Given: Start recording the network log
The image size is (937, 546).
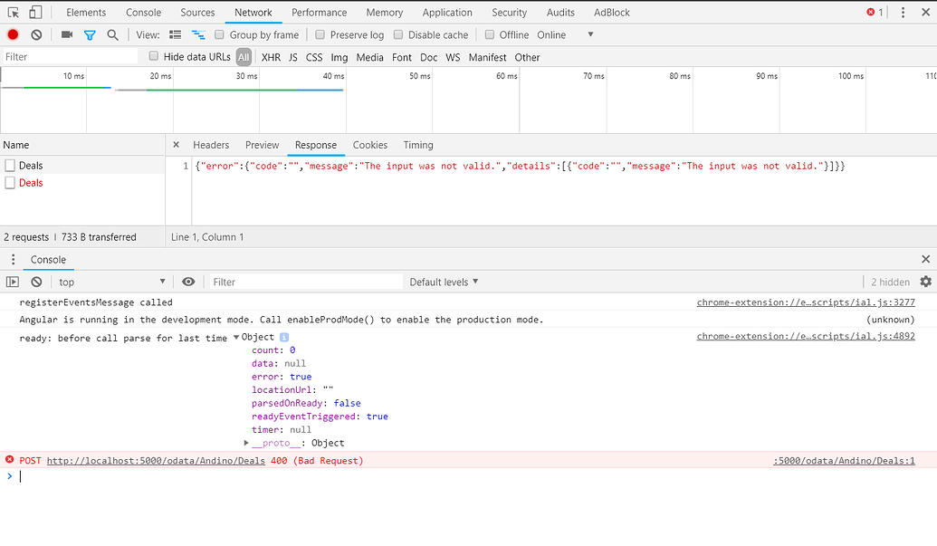Looking at the screenshot, I should 12,34.
